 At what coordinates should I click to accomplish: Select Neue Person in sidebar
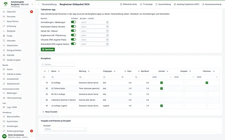13,21
